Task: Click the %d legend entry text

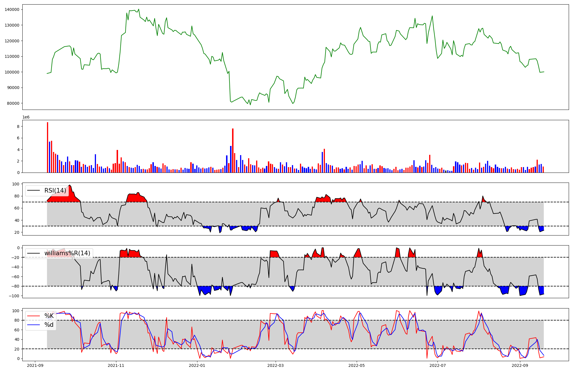Action: coord(49,325)
